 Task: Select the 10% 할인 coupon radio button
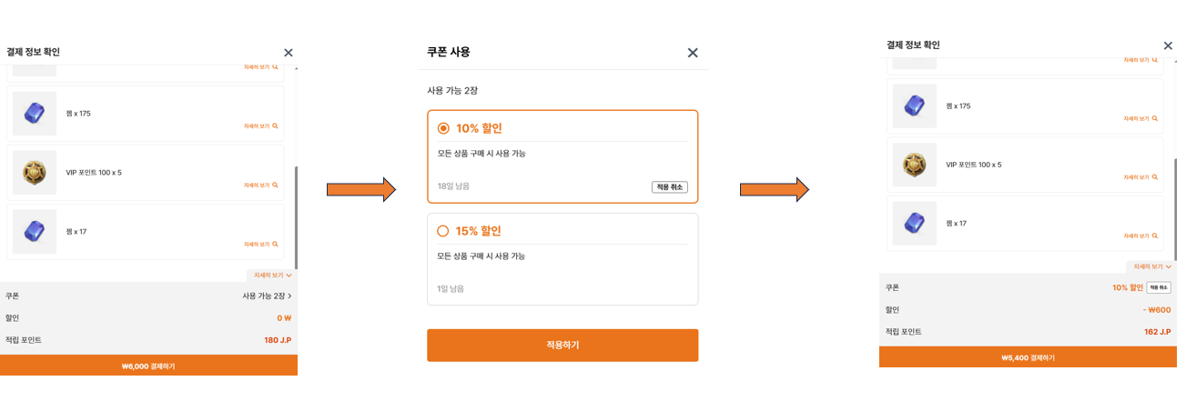443,128
